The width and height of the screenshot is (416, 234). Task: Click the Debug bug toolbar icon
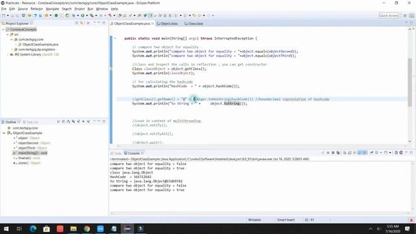coord(73,16)
